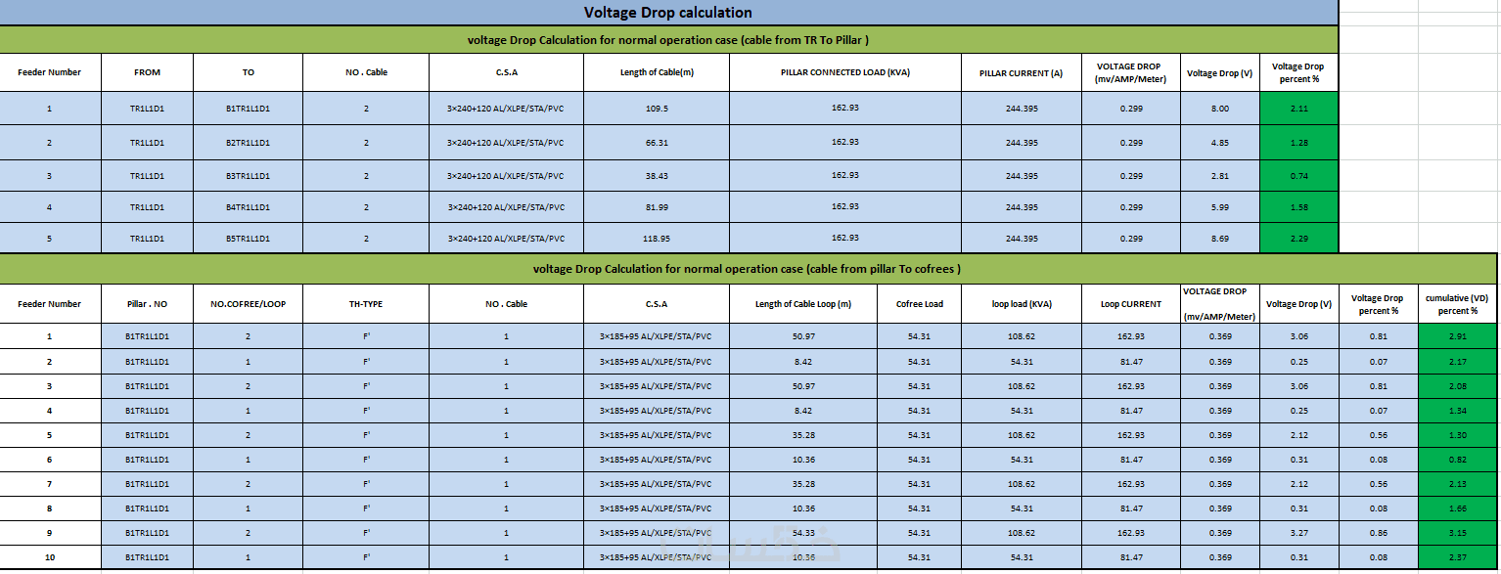Click the loop voltage drop value '3.27'
This screenshot has height=574, width=1501.
(1298, 533)
